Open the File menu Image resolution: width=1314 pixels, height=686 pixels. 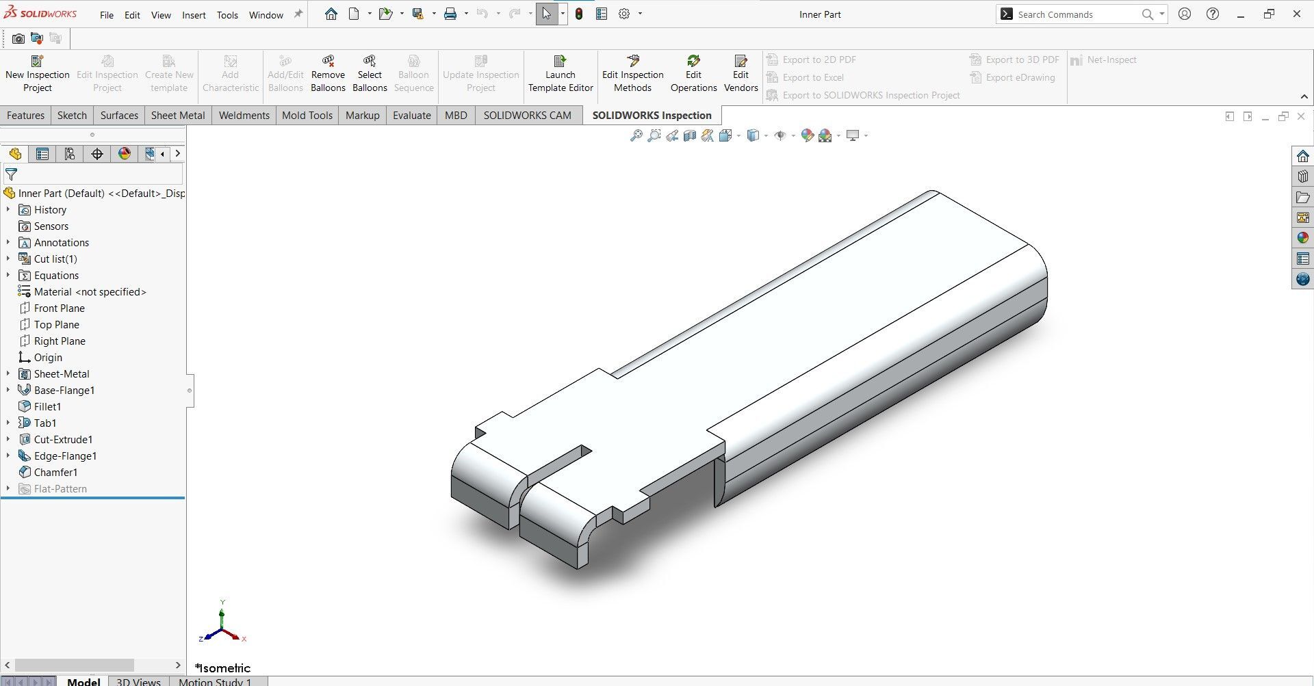107,15
